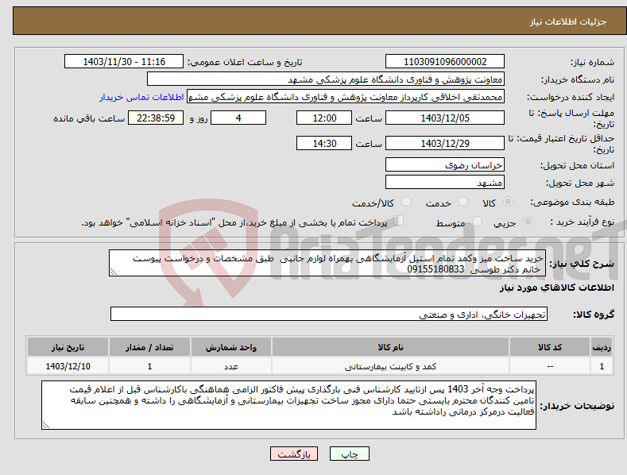The image size is (627, 475).
Task: Click the تاریخ و ساعت اعلان عمومی label
Action: (x=245, y=63)
